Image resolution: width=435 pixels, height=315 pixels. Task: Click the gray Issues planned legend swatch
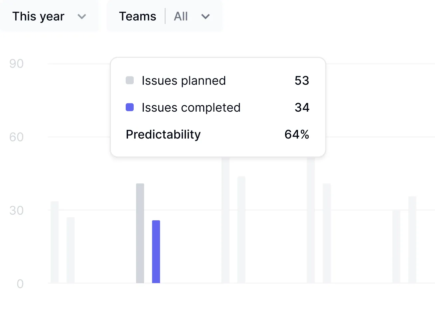coord(130,80)
